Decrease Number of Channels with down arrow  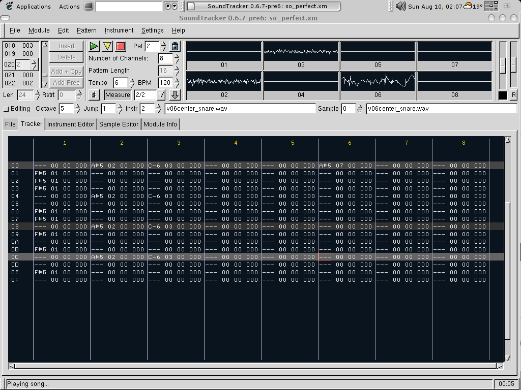coord(177,61)
